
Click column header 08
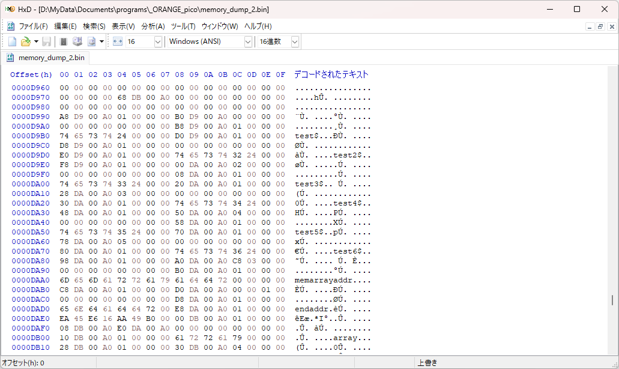coord(180,75)
